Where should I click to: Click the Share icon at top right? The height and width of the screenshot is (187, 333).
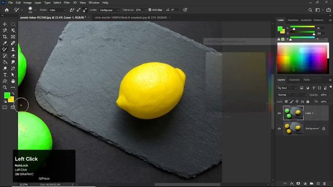[x=328, y=10]
